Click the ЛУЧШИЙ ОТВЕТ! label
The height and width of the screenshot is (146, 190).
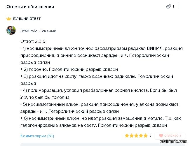(27, 19)
